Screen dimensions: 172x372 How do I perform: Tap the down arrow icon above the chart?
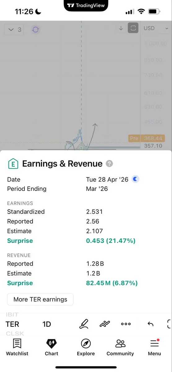[x=121, y=28]
